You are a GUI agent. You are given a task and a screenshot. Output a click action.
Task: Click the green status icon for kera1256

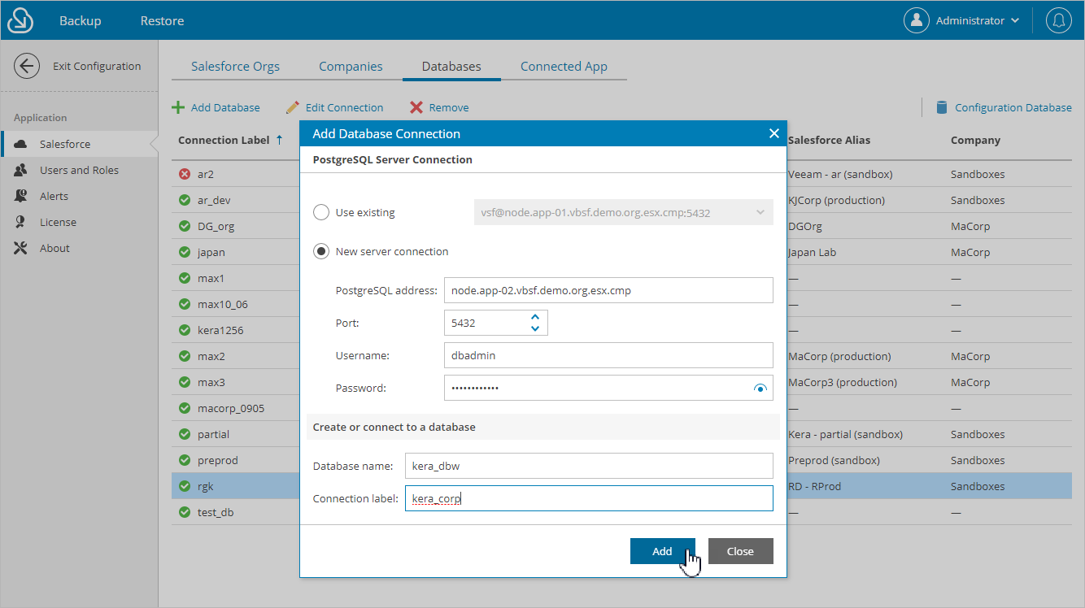point(185,330)
